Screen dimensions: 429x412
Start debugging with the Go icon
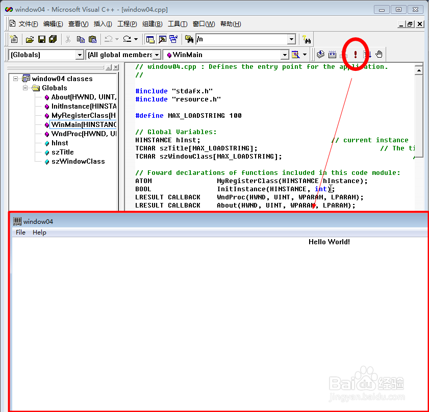click(x=366, y=55)
